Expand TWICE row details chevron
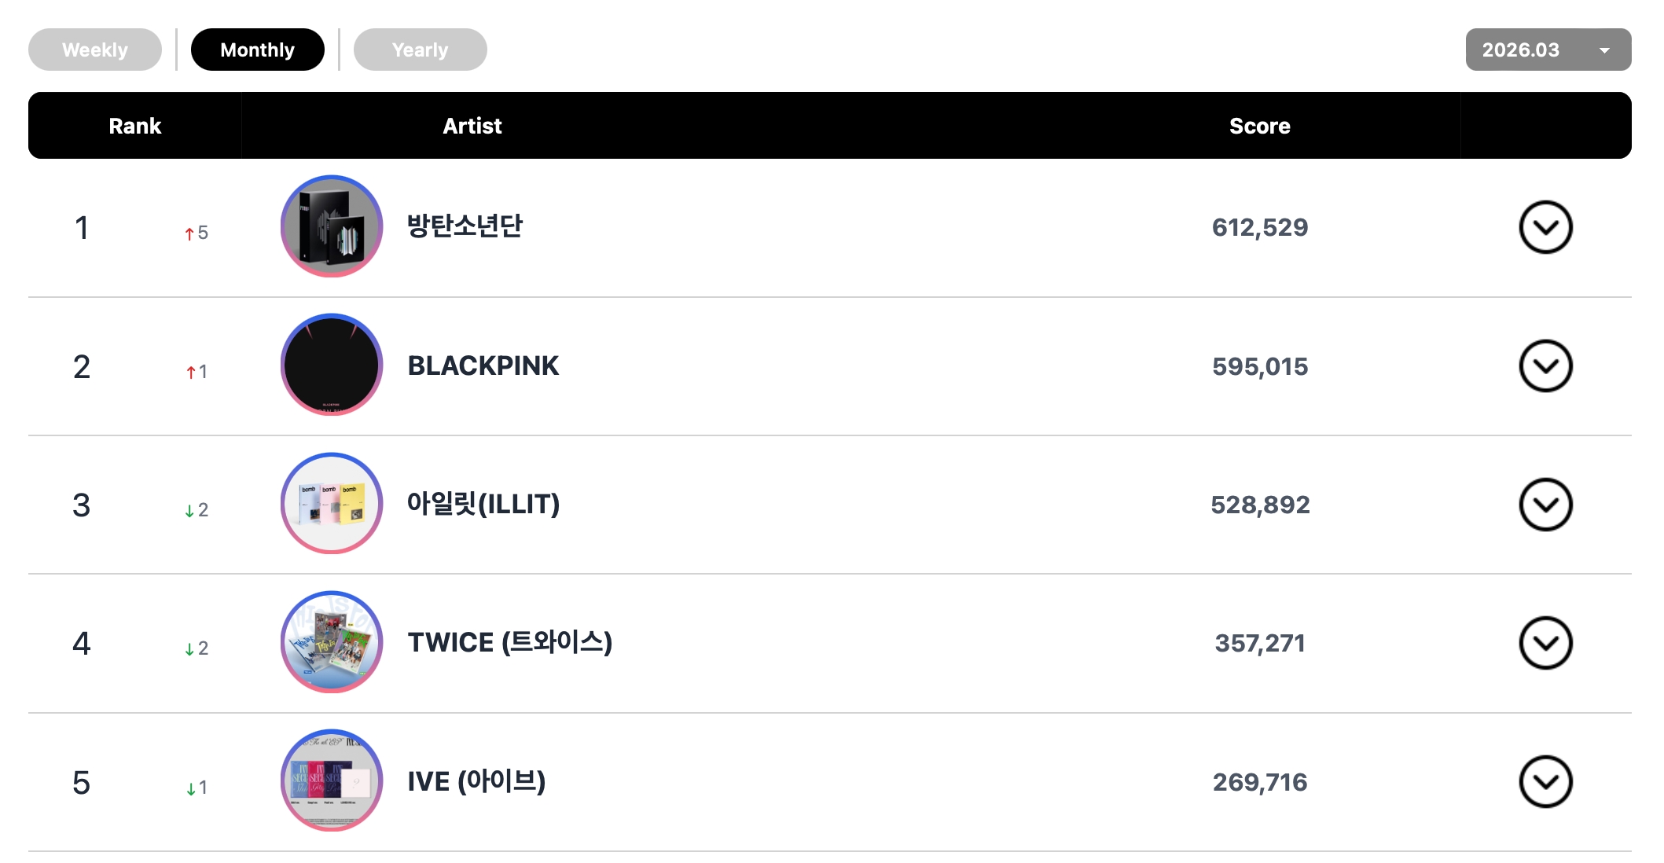The width and height of the screenshot is (1664, 863). tap(1545, 643)
